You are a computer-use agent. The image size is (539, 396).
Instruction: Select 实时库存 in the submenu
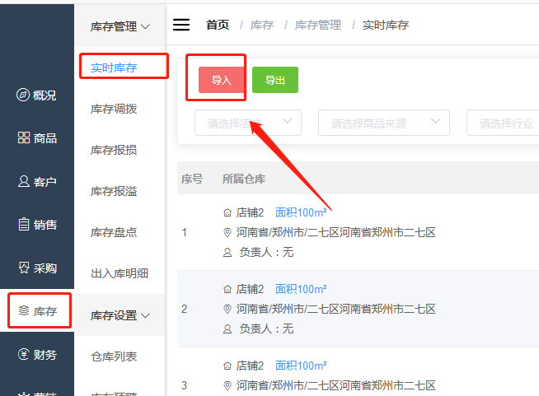pyautogui.click(x=114, y=68)
